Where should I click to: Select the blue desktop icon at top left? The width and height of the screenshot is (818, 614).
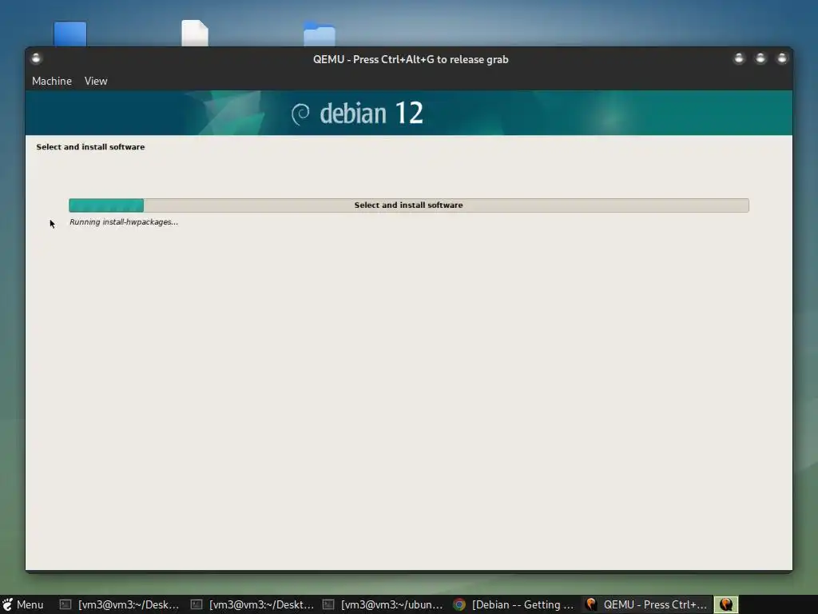tap(70, 34)
